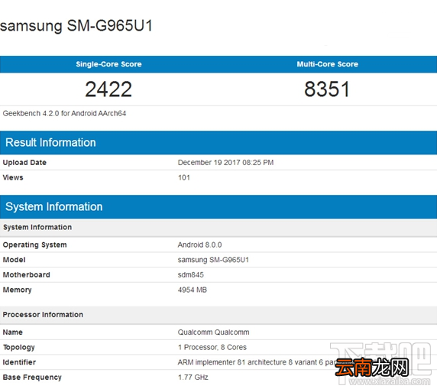The height and width of the screenshot is (389, 437).
Task: Select the Multi-Core Score header
Action: coord(328,64)
